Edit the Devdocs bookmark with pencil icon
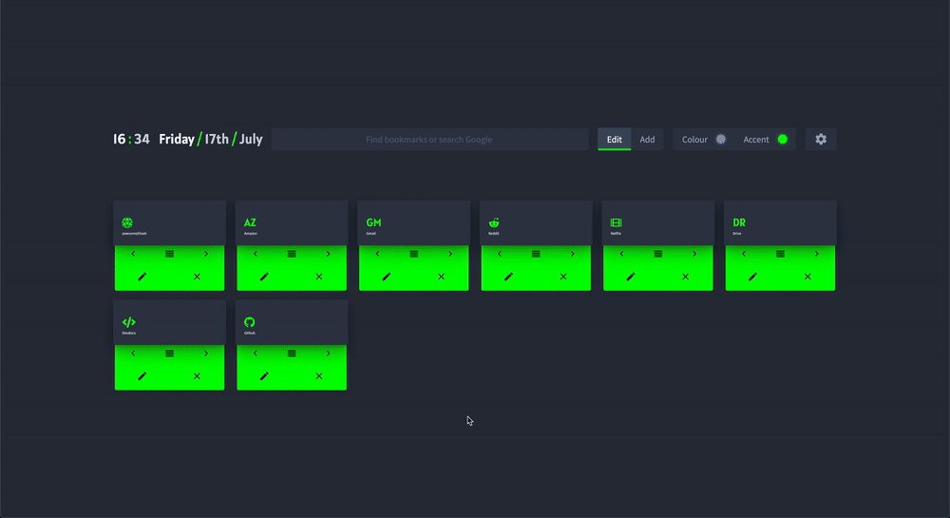Viewport: 950px width, 518px height. [x=142, y=375]
